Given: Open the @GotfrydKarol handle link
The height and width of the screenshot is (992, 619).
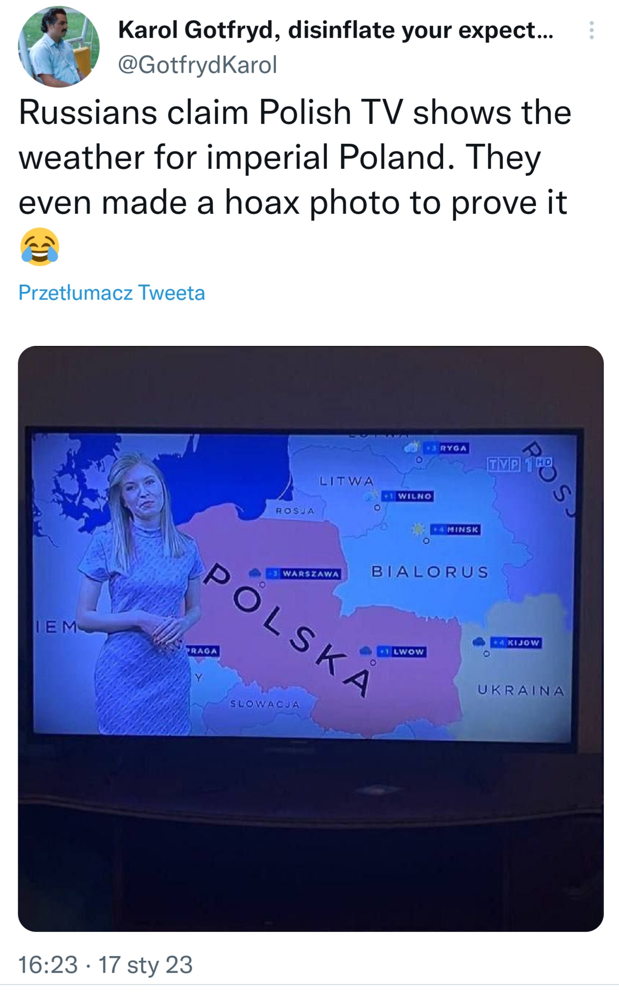Looking at the screenshot, I should 197,65.
